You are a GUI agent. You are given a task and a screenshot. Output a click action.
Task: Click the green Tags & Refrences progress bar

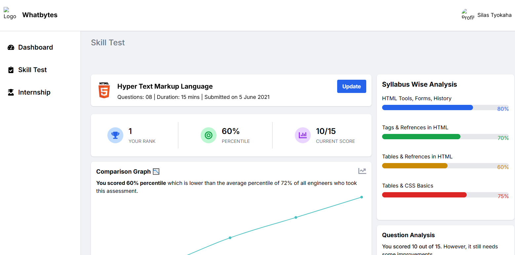pyautogui.click(x=421, y=137)
